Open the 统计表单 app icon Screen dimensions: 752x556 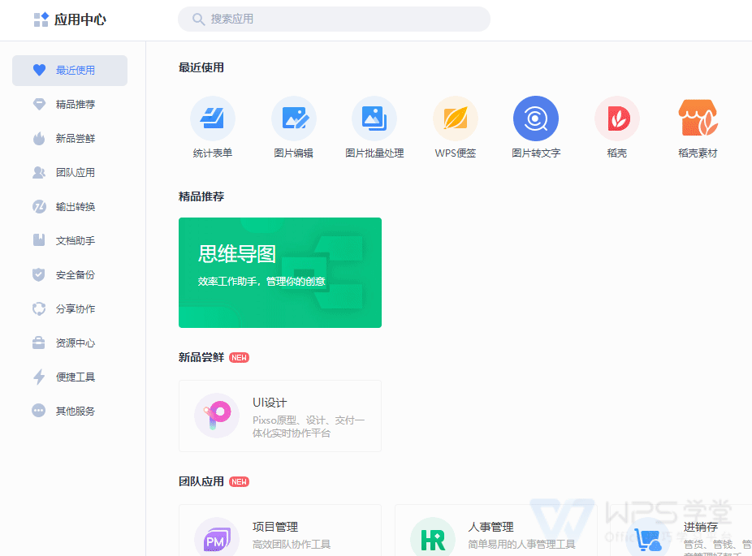click(x=213, y=119)
